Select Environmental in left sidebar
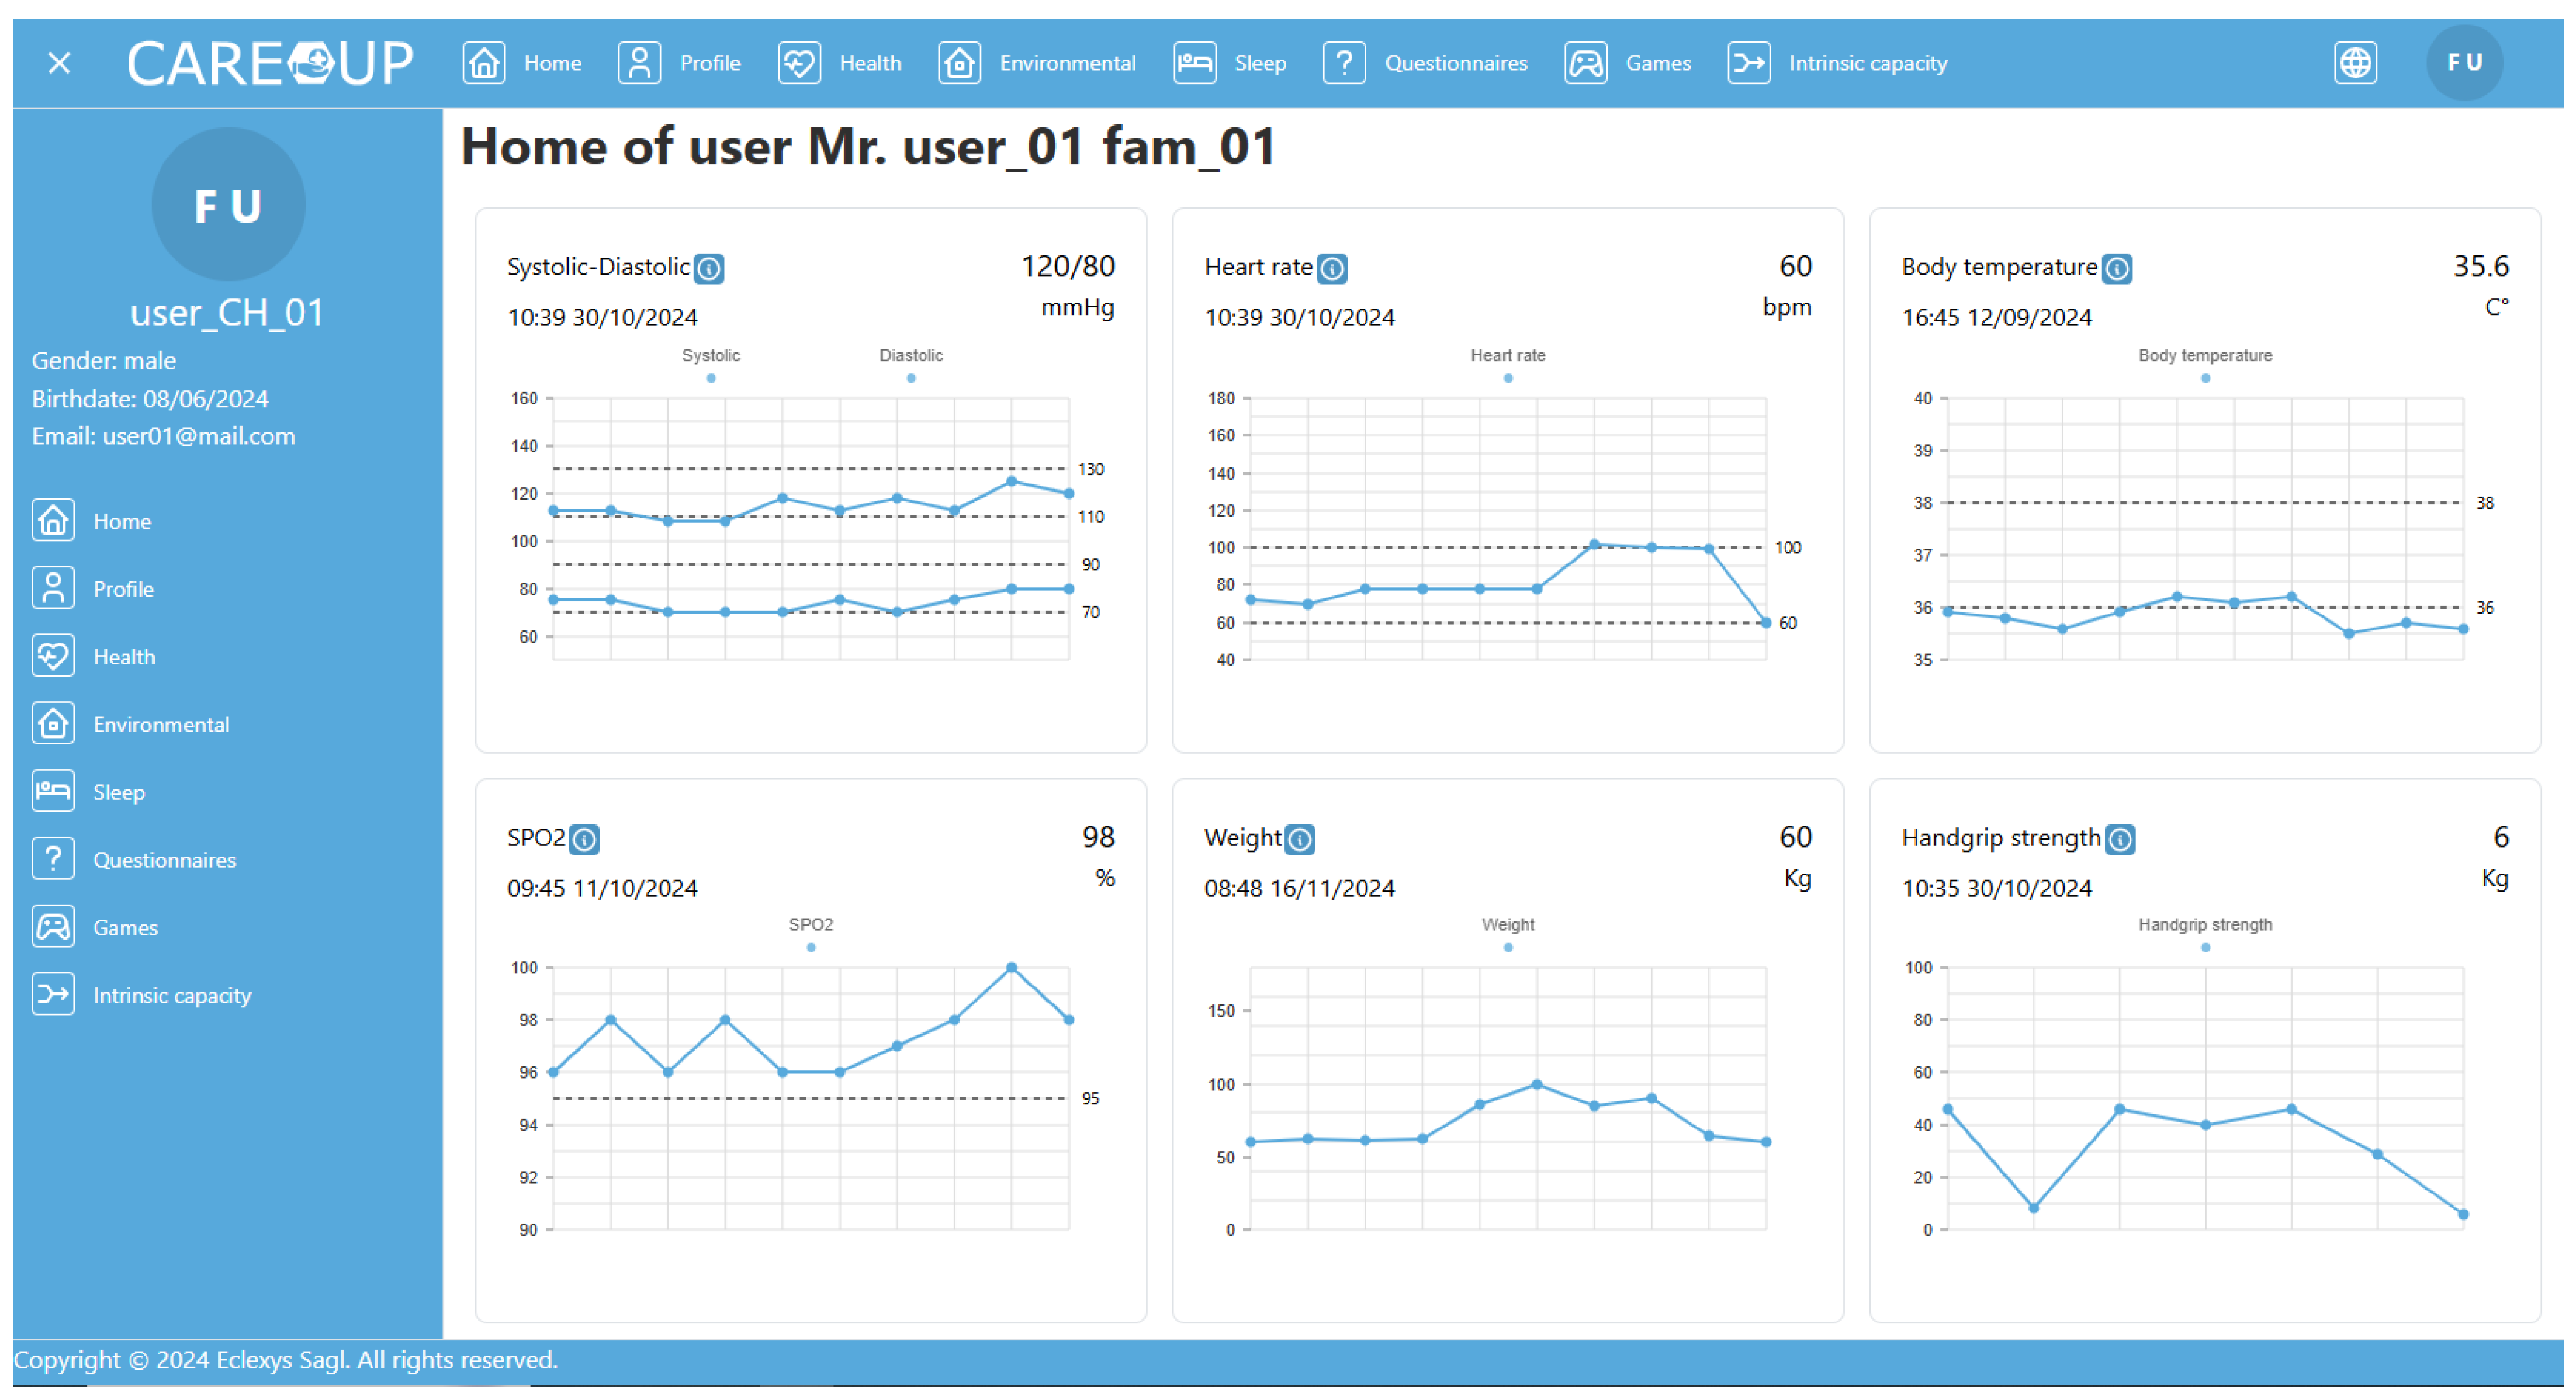The image size is (2576, 1400). click(160, 724)
